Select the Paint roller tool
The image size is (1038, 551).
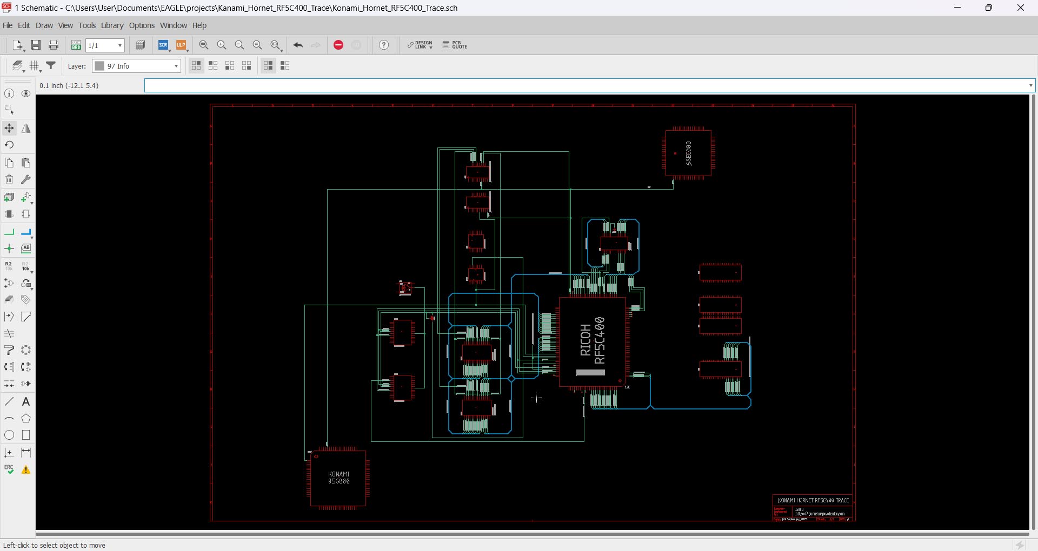pos(9,350)
